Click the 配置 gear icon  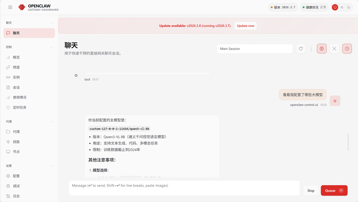point(8,176)
